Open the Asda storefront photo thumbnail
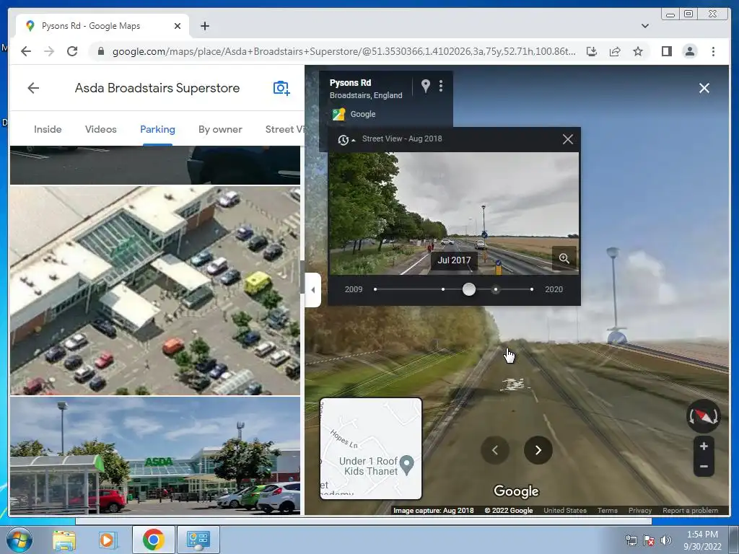 click(155, 456)
